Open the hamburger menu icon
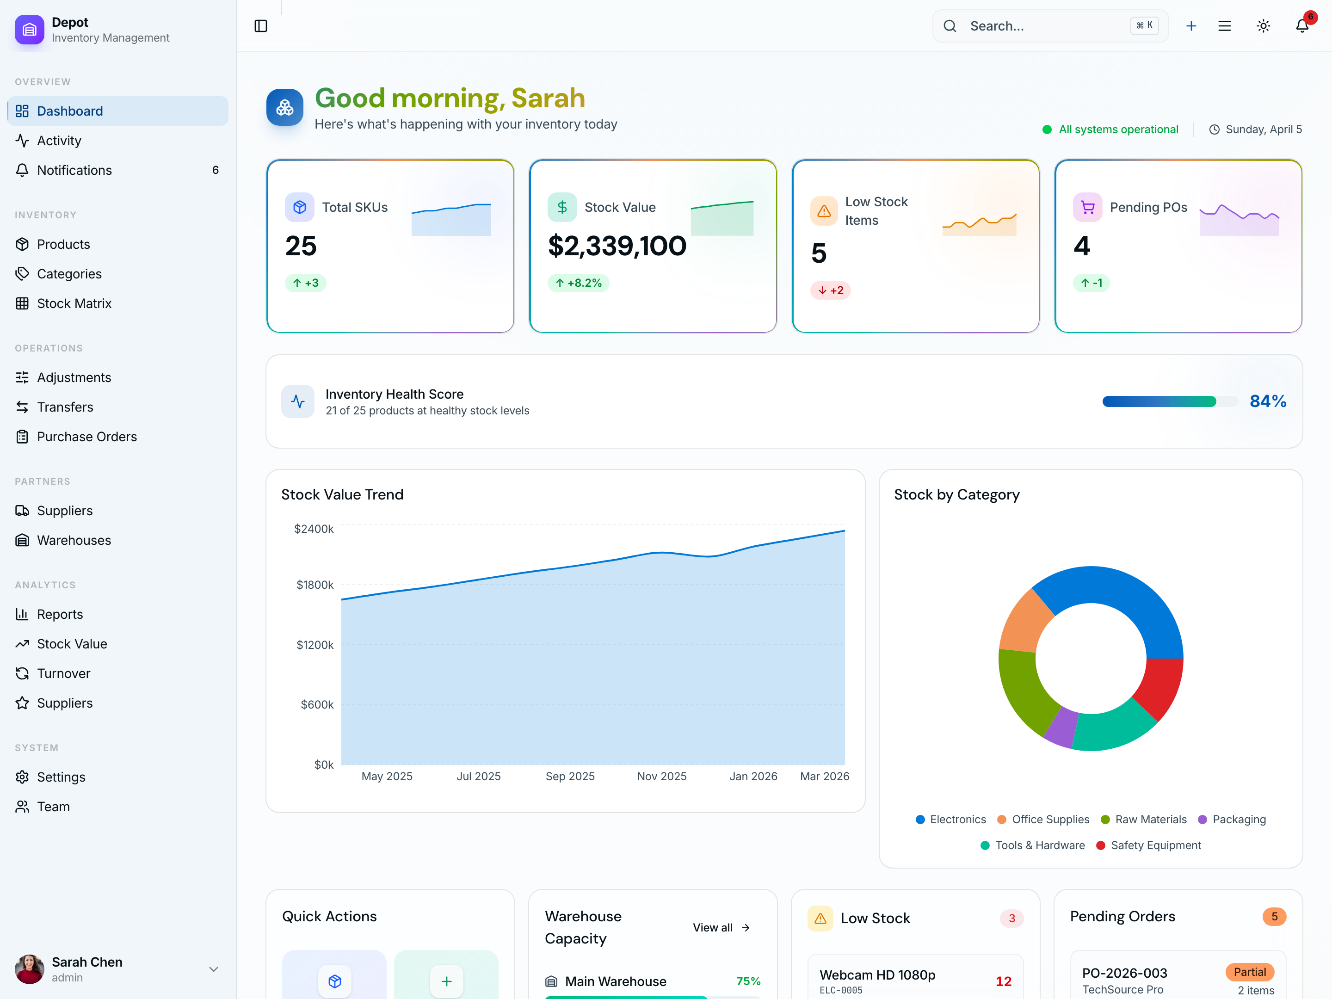Viewport: 1332px width, 999px height. [1224, 26]
